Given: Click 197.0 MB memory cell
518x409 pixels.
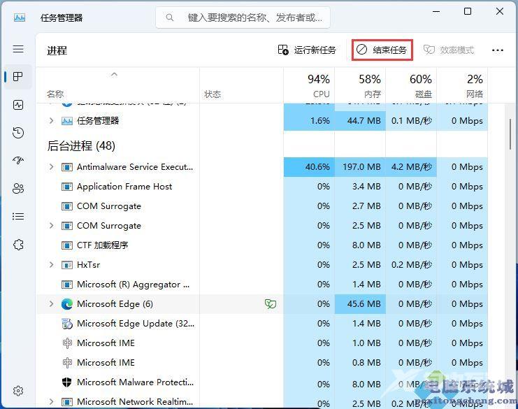Looking at the screenshot, I should (x=360, y=167).
